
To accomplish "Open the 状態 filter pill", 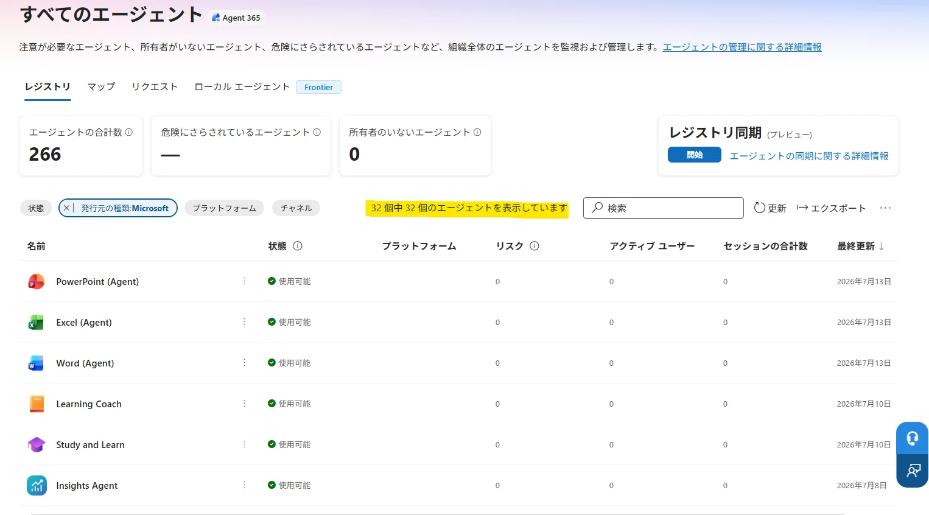I will click(36, 208).
